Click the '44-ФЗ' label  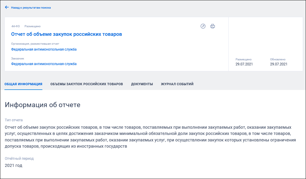click(x=15, y=26)
